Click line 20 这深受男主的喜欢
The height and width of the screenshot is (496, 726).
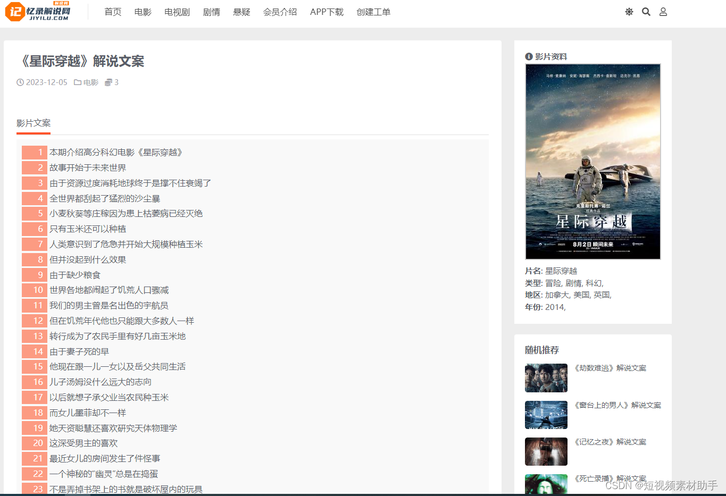84,443
